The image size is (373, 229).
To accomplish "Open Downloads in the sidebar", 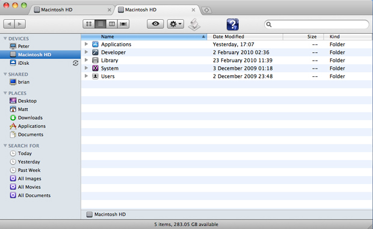I will [40, 118].
